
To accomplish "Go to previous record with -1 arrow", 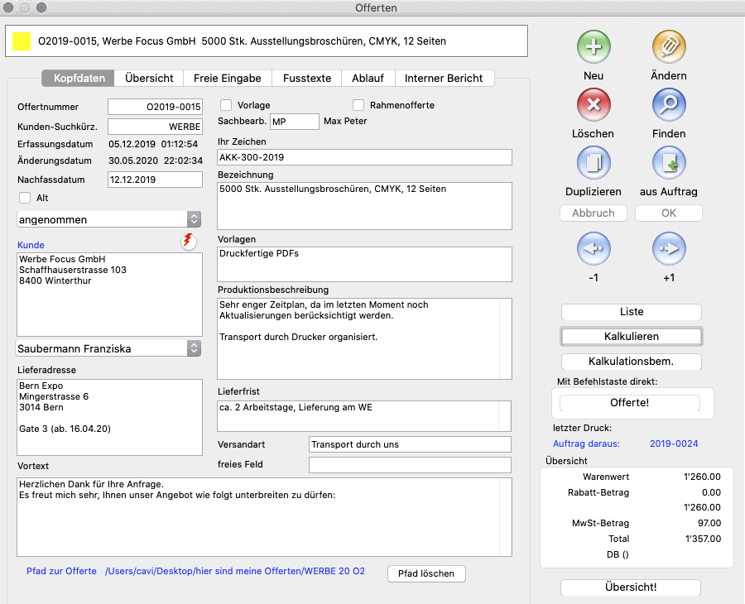I will (593, 247).
